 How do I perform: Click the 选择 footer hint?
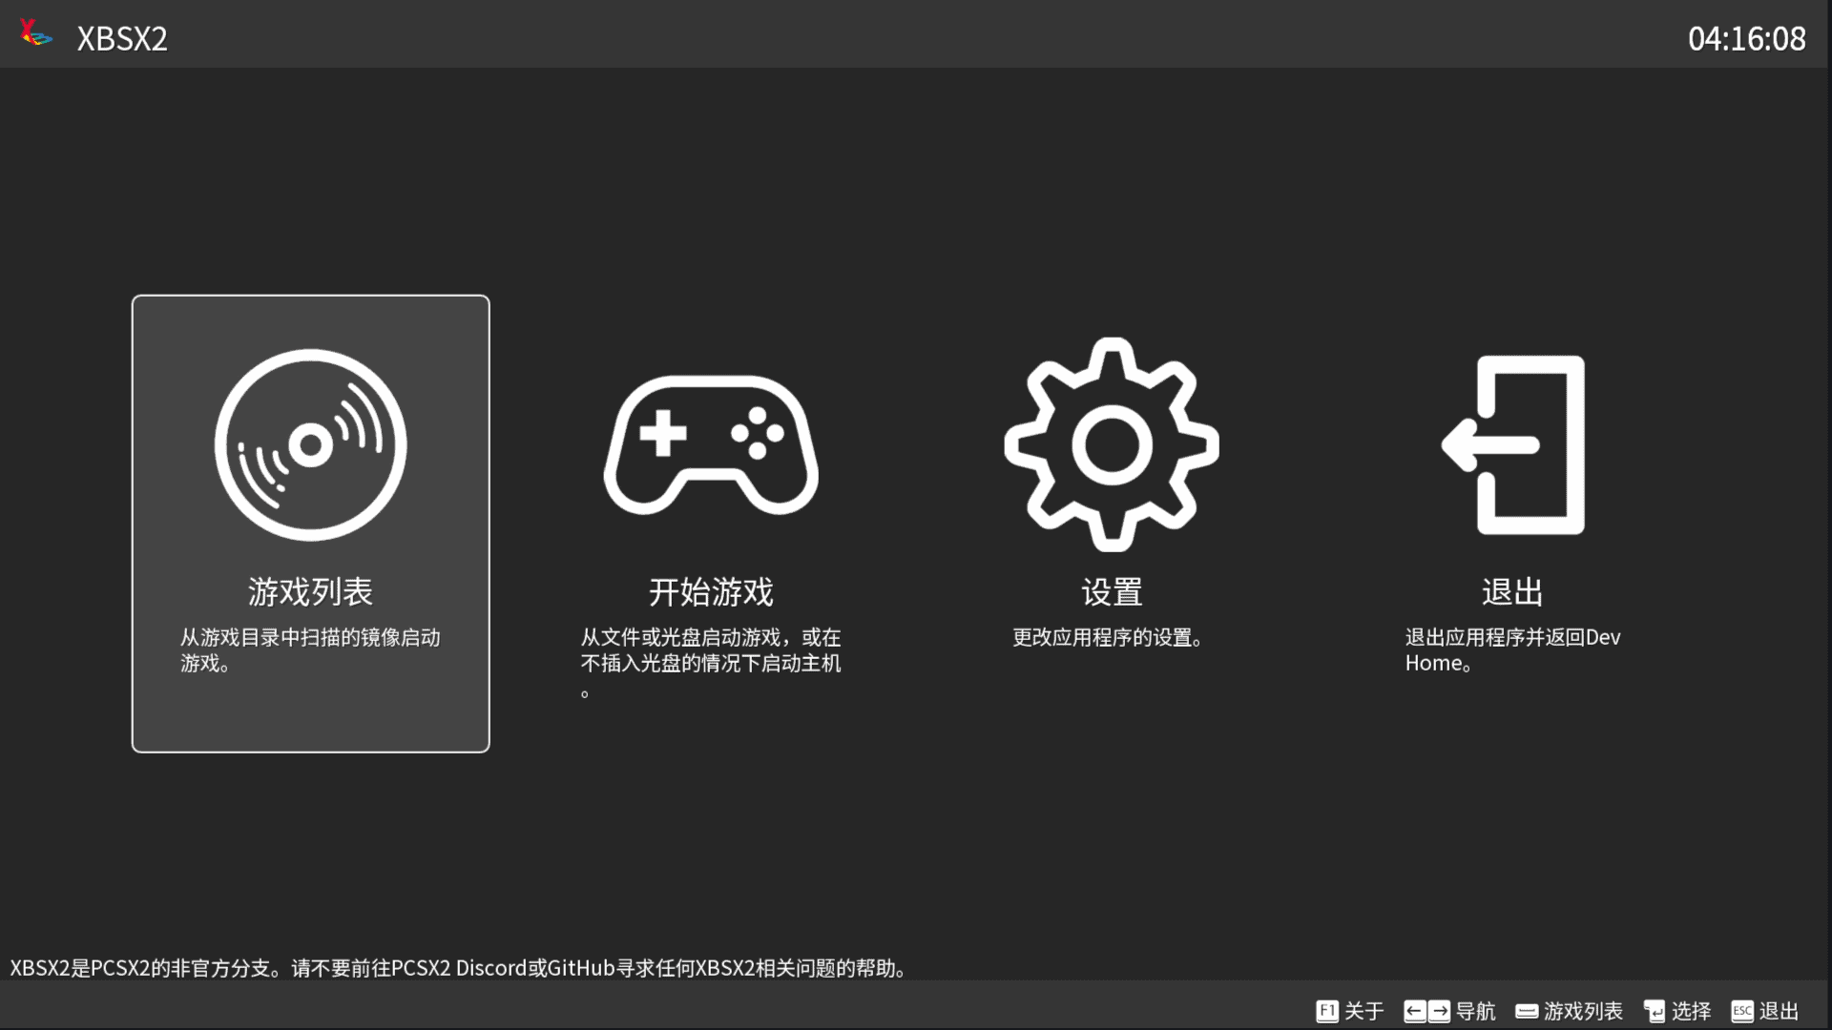[x=1691, y=1011]
